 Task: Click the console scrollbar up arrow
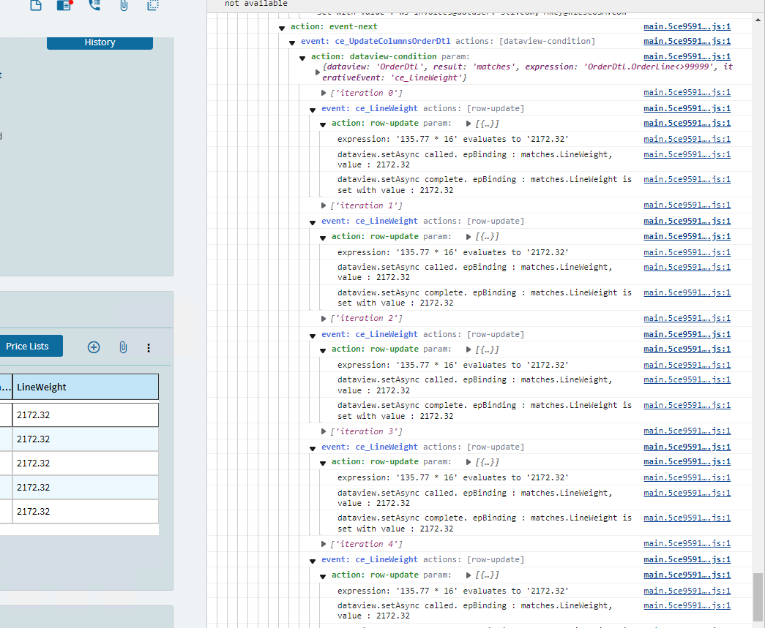[758, 20]
